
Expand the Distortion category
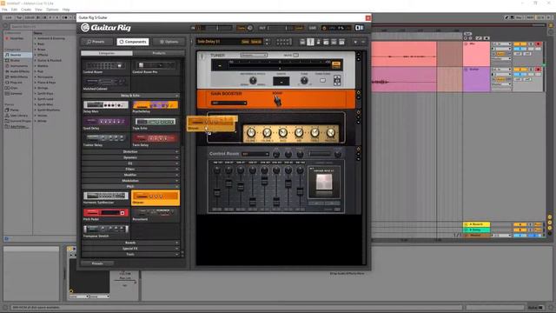[130, 152]
